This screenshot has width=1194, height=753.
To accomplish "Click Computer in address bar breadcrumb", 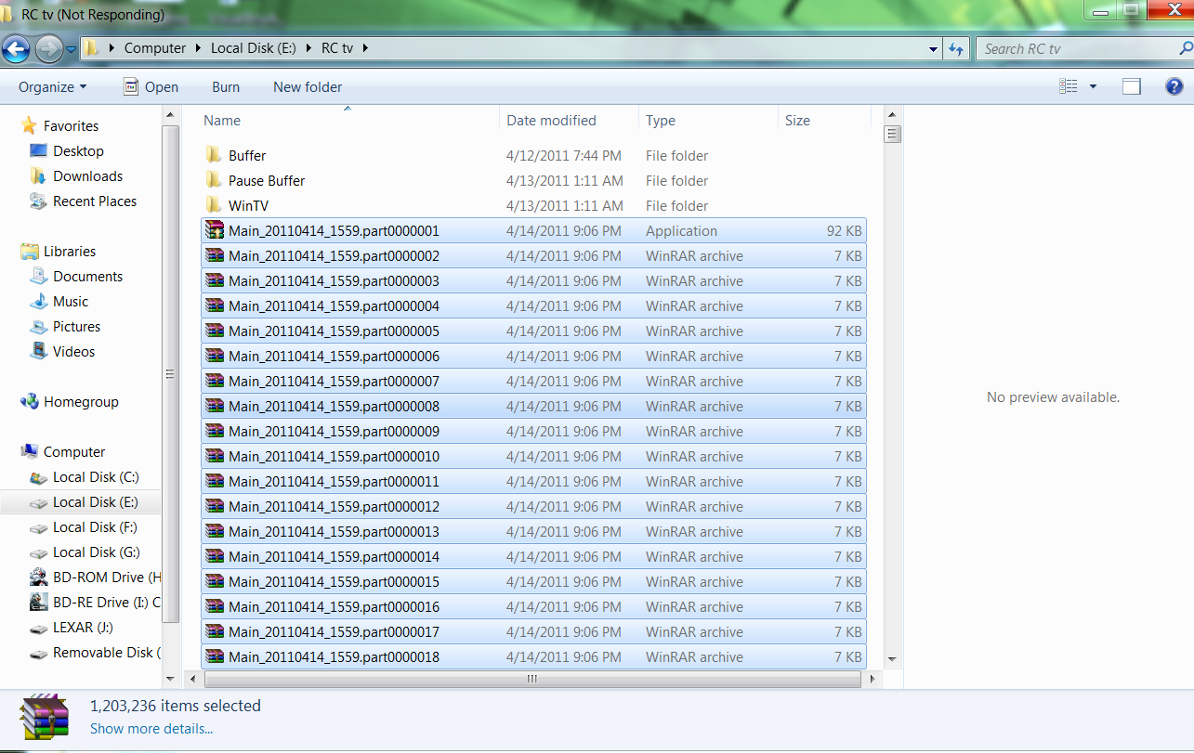I will click(x=155, y=48).
